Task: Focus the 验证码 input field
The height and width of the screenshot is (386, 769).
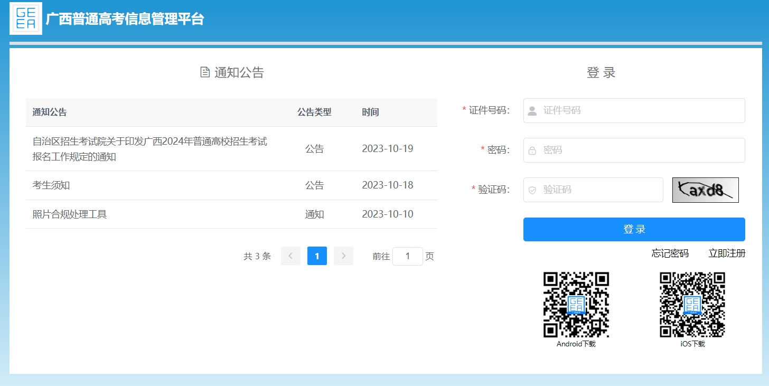Action: tap(593, 190)
